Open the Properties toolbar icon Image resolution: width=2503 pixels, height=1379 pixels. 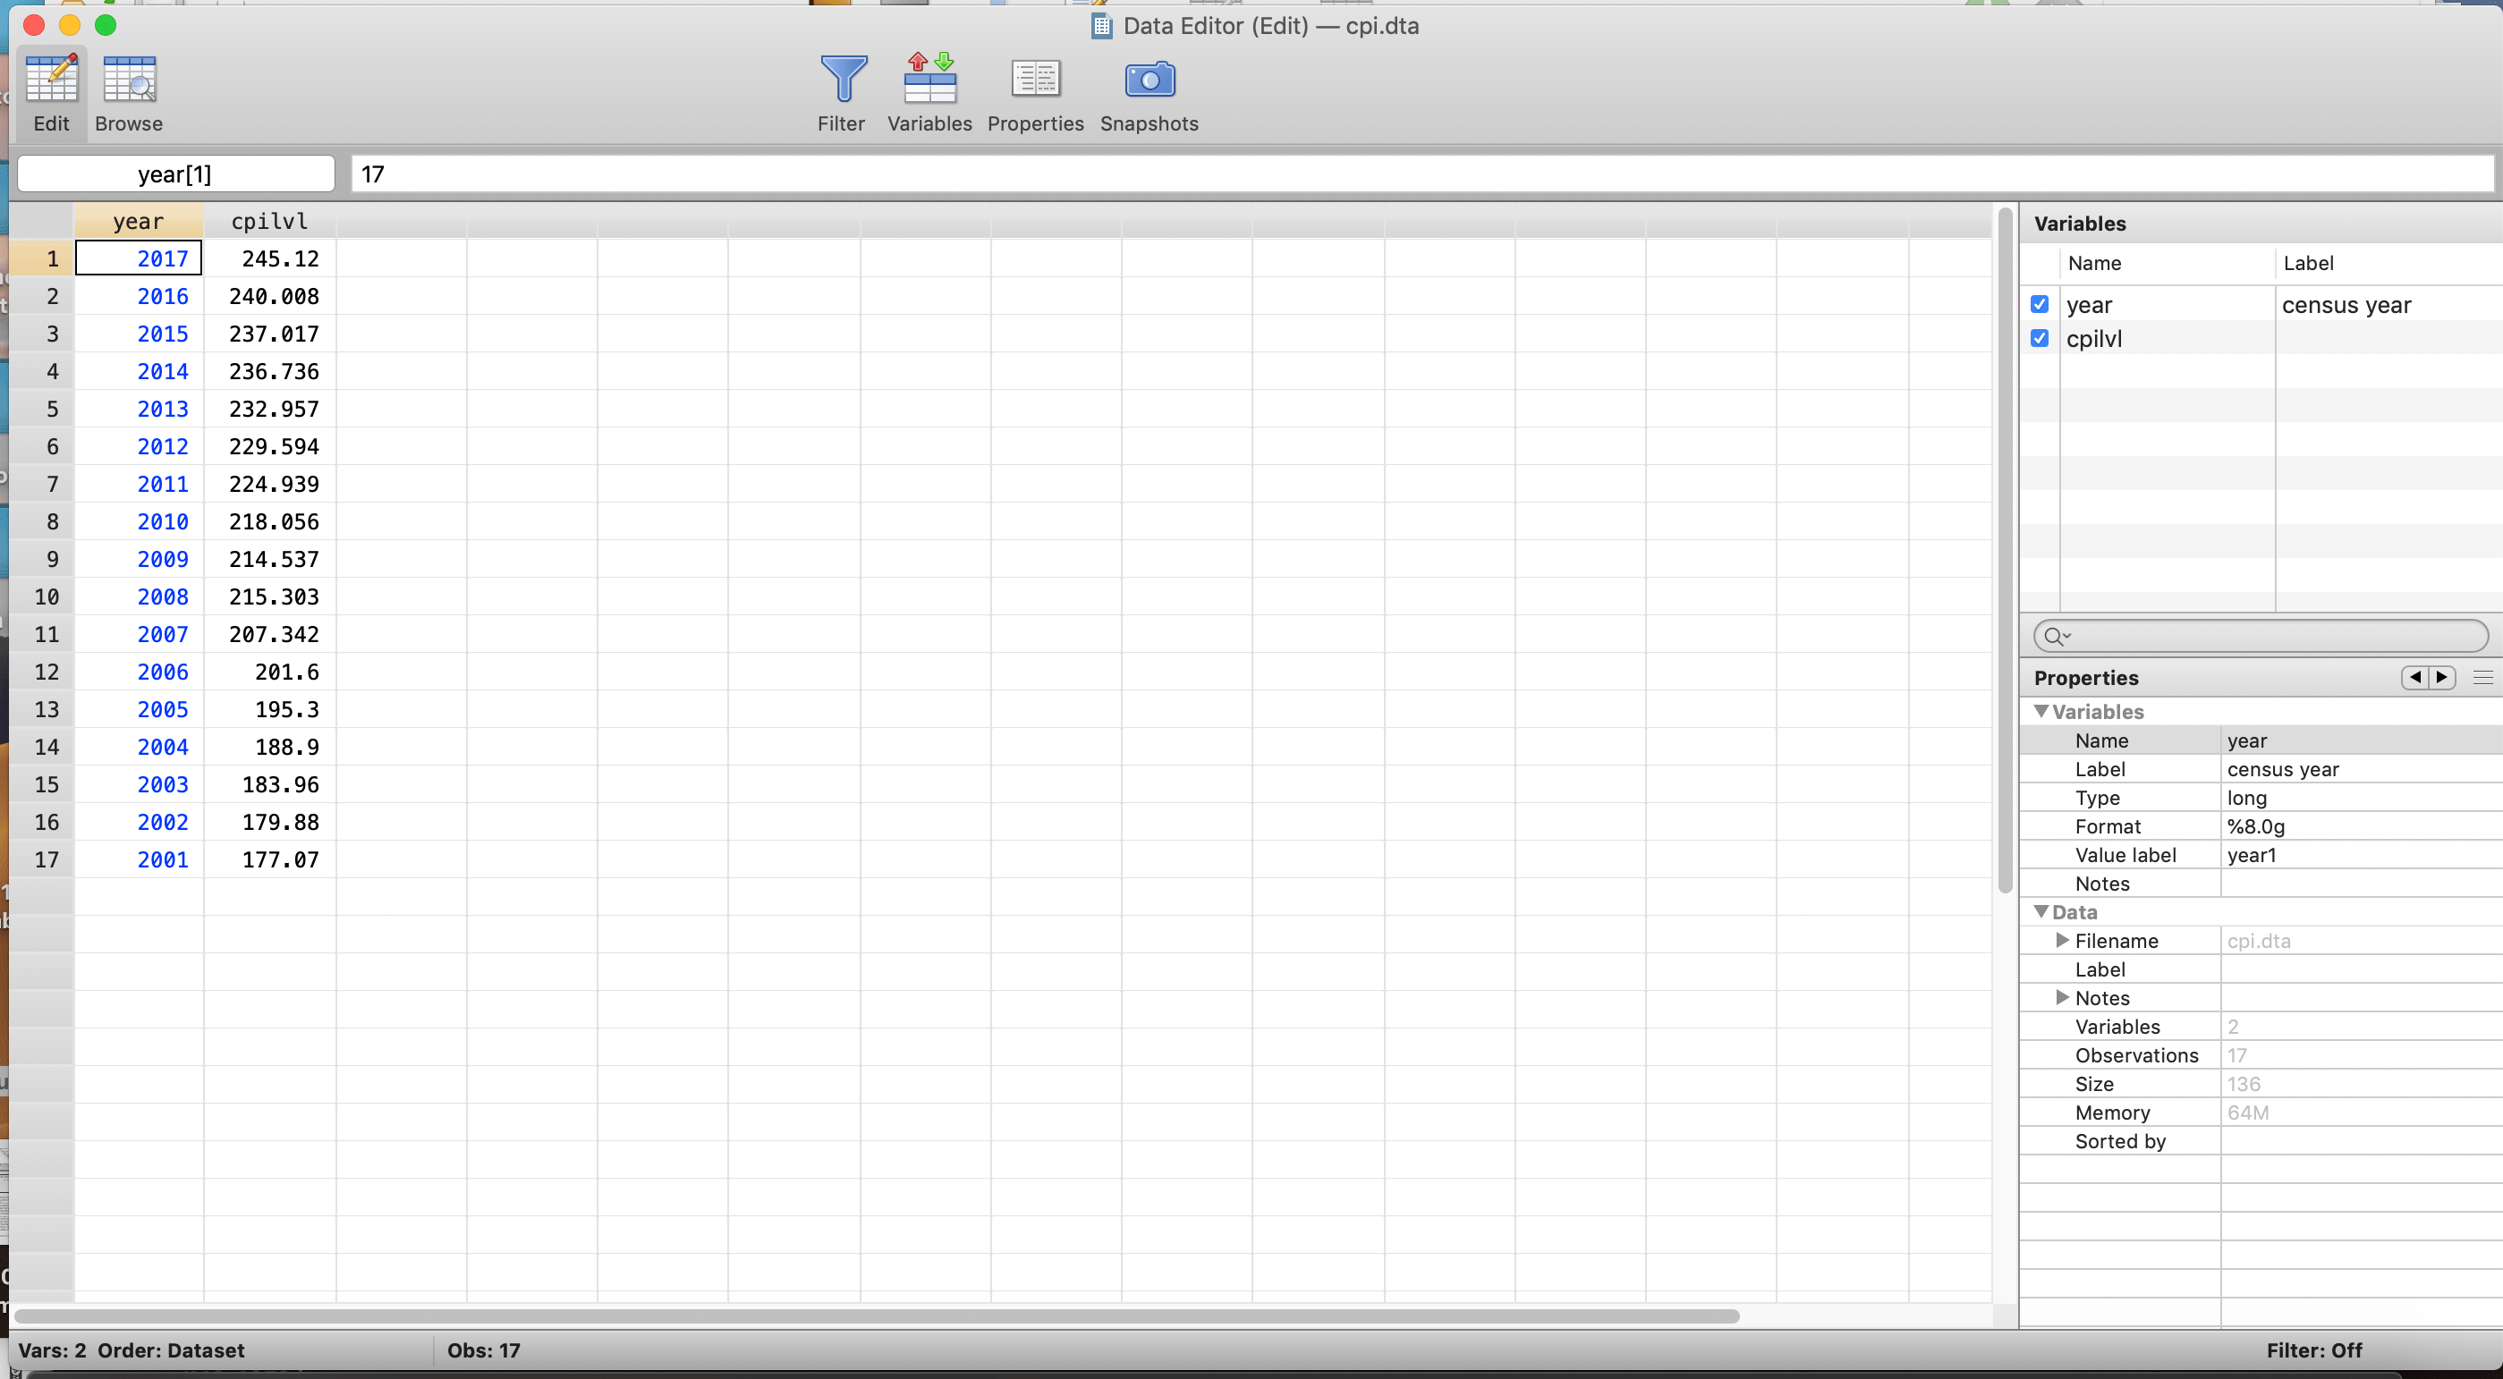pos(1035,80)
